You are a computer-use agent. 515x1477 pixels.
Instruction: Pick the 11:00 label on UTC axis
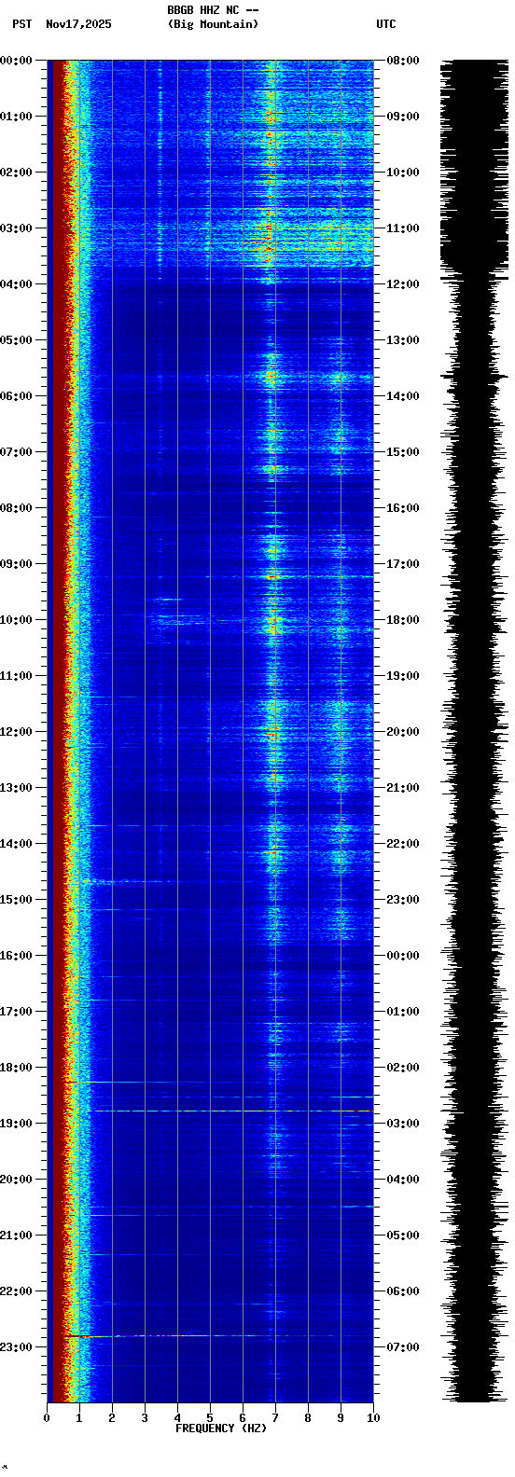point(403,228)
